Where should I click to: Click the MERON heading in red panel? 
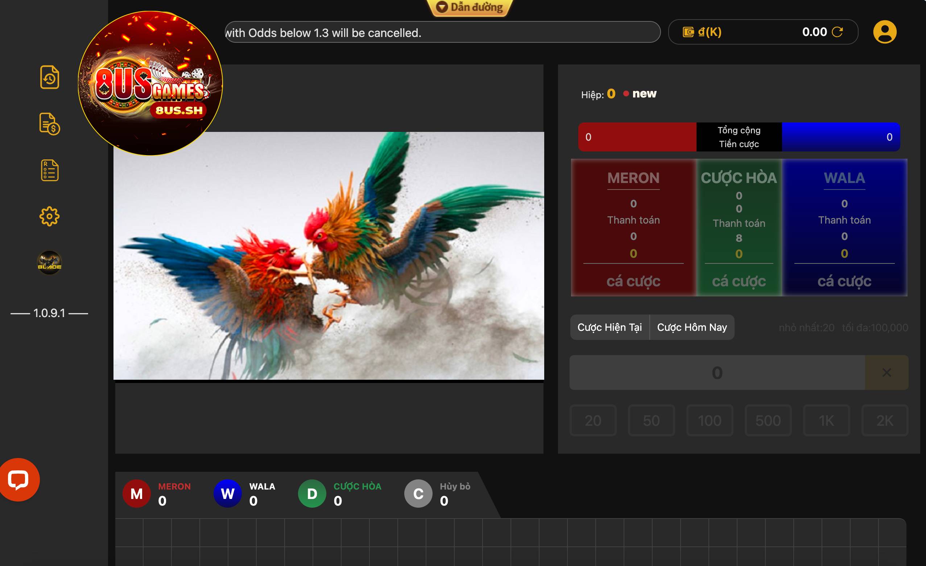[x=633, y=178]
